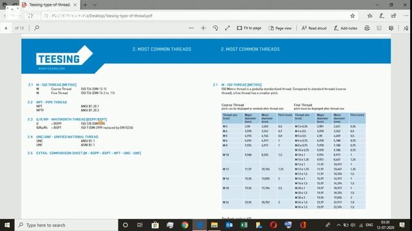Viewport: 412px width, 231px height.
Task: Open the Page view options
Action: (x=280, y=28)
